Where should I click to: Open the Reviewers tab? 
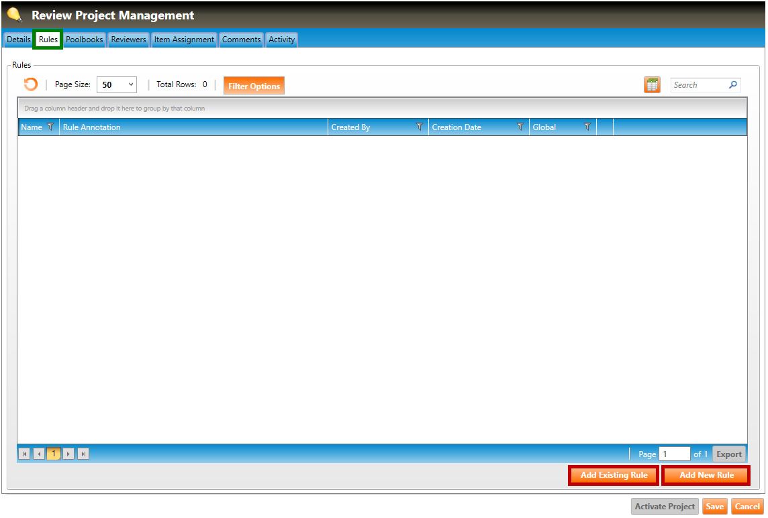click(128, 40)
